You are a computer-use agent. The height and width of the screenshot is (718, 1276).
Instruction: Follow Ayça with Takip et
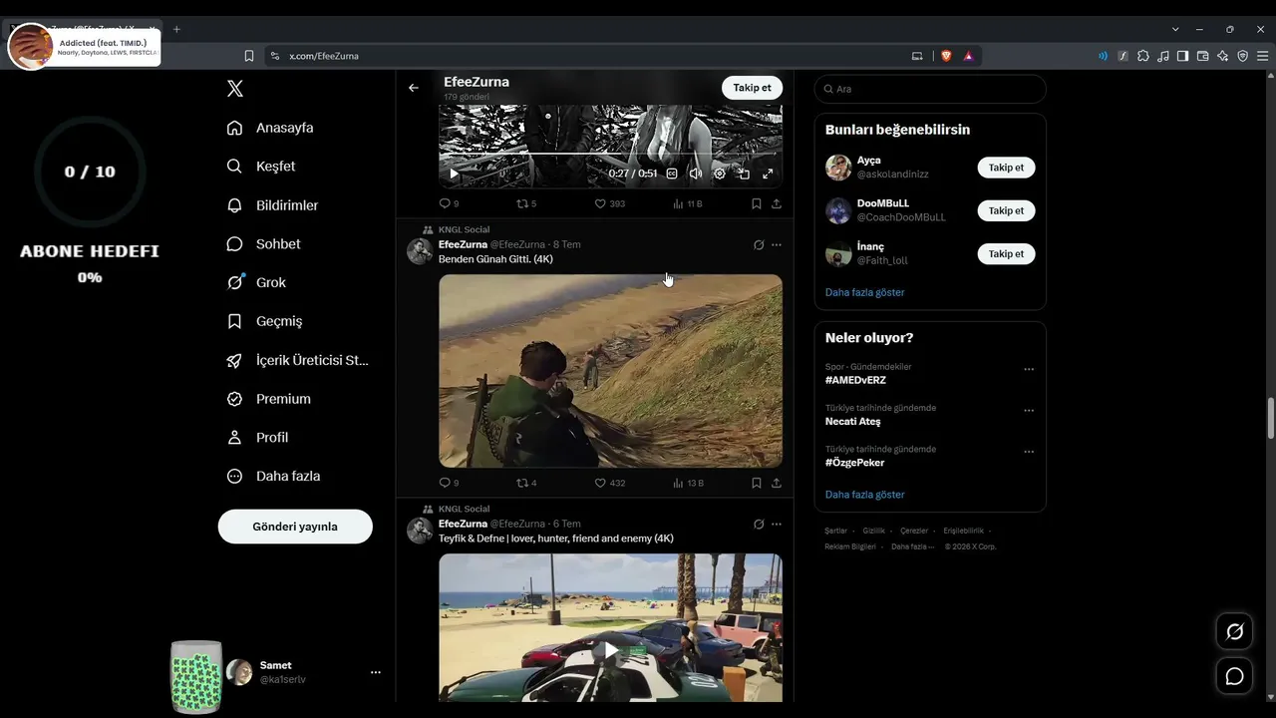coord(1006,168)
